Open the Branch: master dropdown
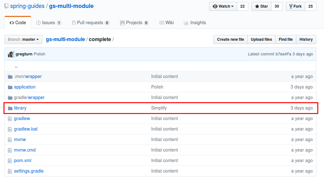Screen dimensions: 324x185 [23, 39]
